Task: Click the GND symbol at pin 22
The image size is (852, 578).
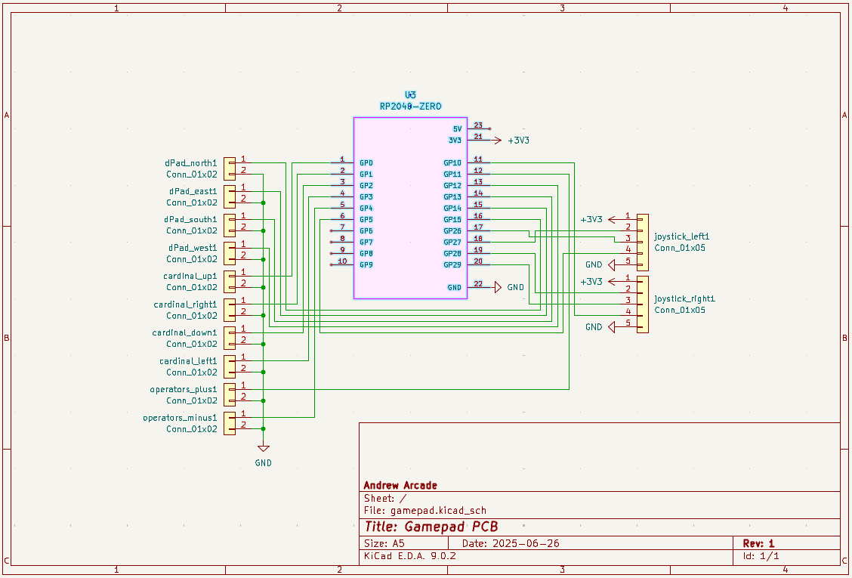Action: (498, 287)
